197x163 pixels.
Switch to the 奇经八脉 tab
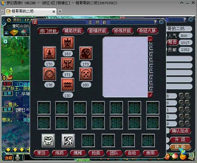click(147, 31)
